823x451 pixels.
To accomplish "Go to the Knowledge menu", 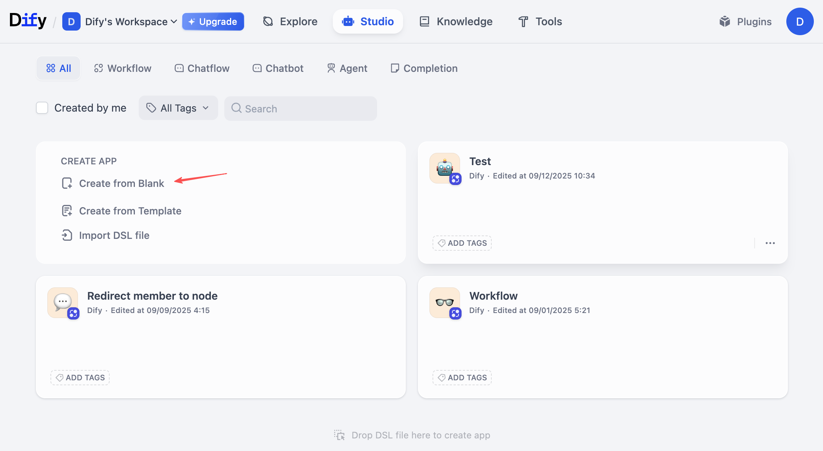I will click(x=456, y=22).
